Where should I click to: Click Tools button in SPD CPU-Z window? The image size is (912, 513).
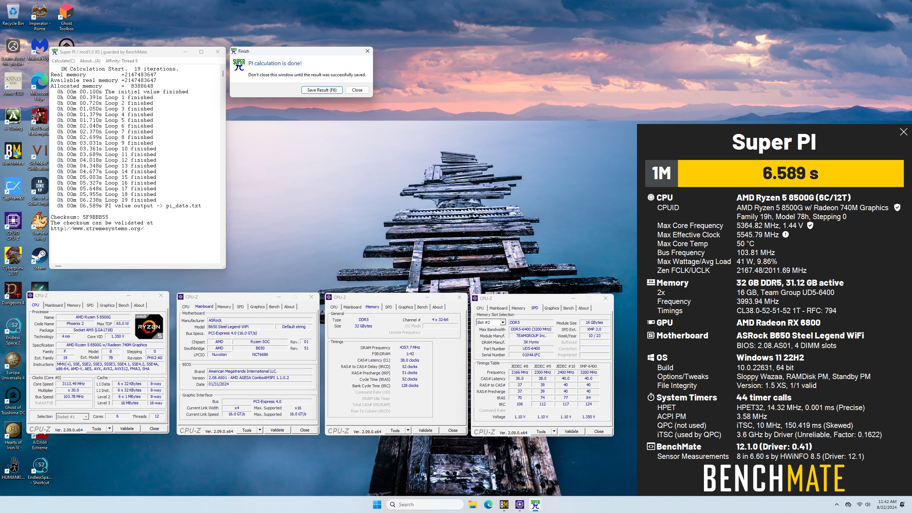tap(541, 431)
